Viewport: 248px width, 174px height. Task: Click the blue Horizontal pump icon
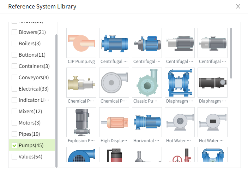click(x=147, y=122)
